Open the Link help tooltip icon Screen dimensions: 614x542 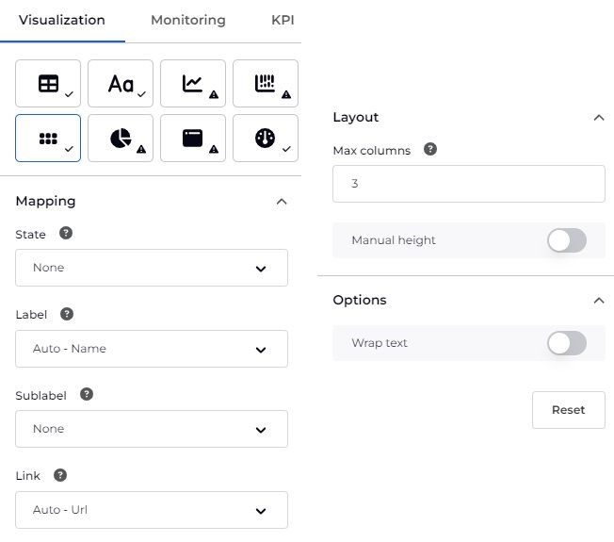pyautogui.click(x=60, y=475)
